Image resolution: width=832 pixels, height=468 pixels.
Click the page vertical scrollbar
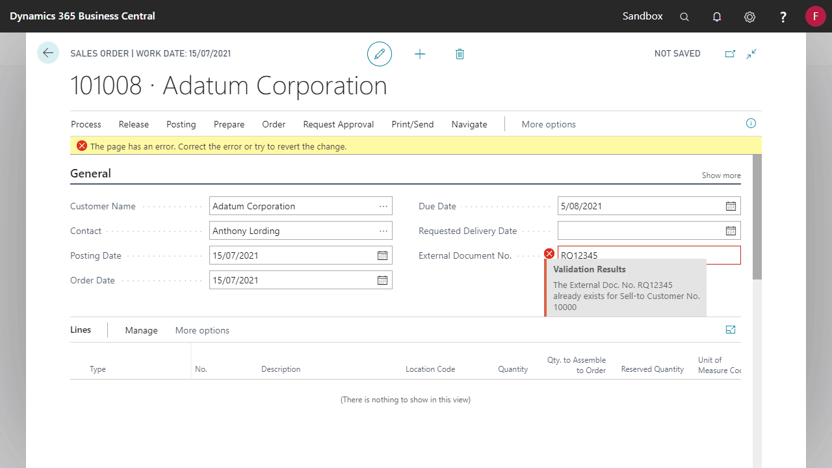tap(757, 217)
